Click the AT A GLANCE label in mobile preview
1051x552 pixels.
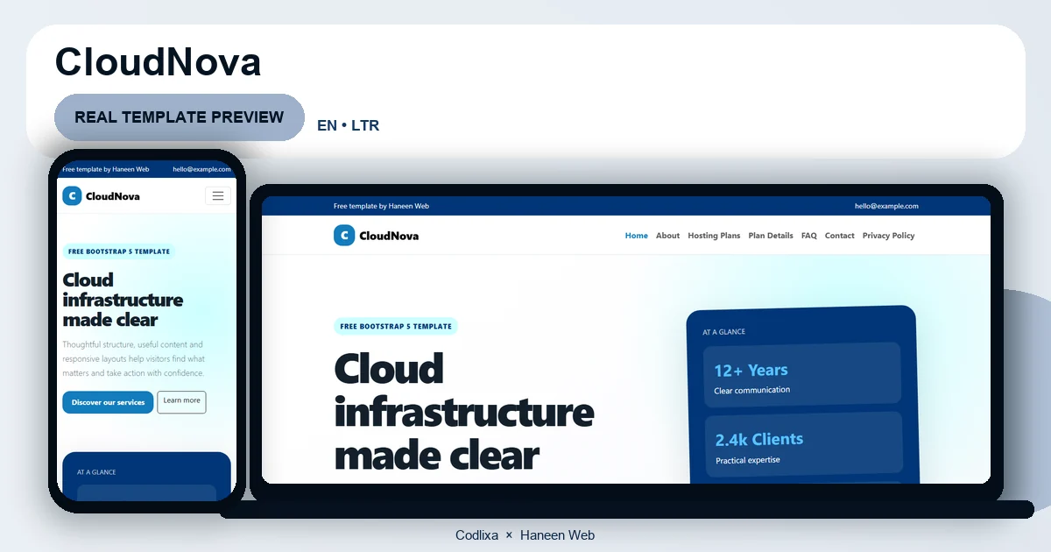(x=96, y=472)
